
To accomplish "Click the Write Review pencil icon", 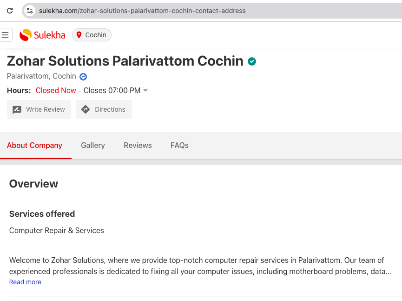I will 17,110.
